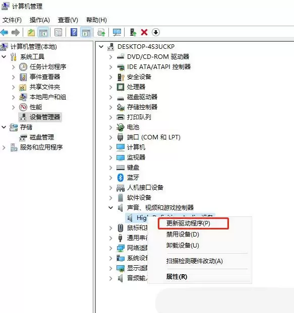Expand the 端口 (COM 和 LPT) node
Screen dimensions: 294x313
pos(110,137)
